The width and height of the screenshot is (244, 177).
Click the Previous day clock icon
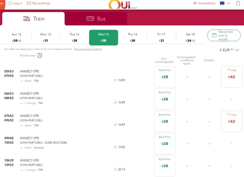tap(40, 55)
